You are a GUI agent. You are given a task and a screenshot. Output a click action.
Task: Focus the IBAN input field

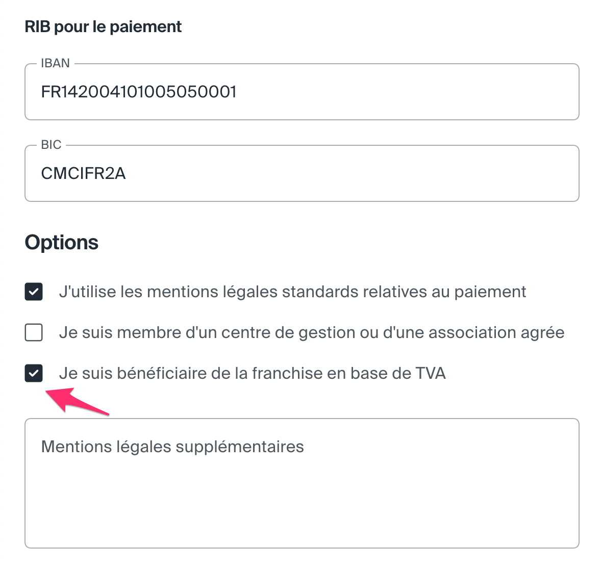pos(408,92)
